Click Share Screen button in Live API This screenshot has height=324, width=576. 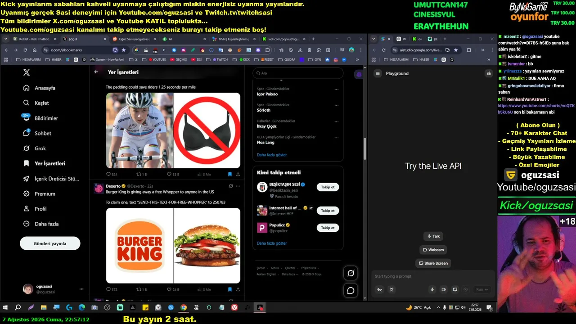tap(433, 263)
